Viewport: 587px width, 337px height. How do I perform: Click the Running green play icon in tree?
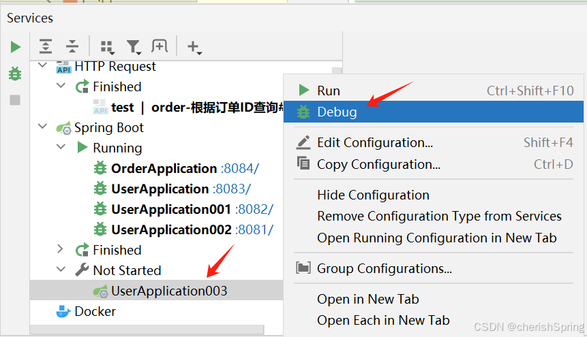[x=82, y=147]
